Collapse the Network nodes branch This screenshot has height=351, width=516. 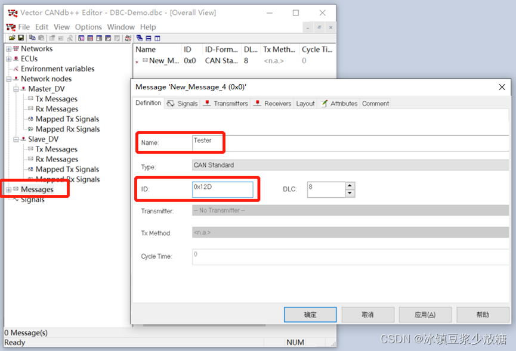coord(8,79)
